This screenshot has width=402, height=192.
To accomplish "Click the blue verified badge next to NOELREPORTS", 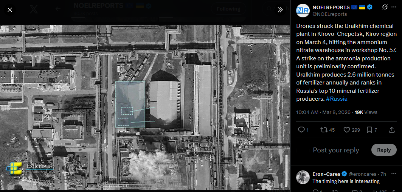I will pyautogui.click(x=369, y=7).
